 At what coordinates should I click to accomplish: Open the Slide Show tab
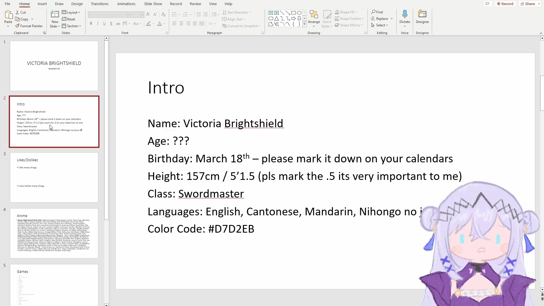pos(153,4)
